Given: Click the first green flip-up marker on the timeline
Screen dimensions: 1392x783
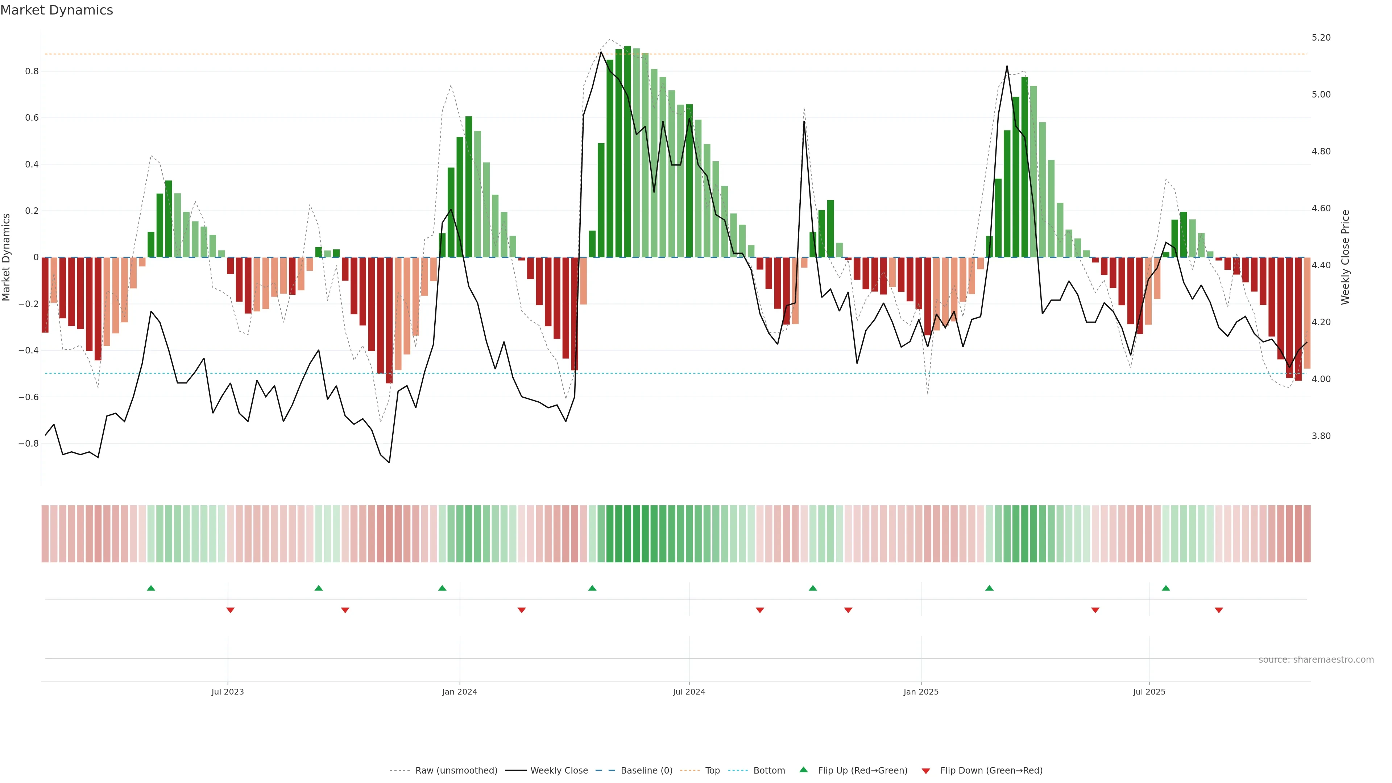Looking at the screenshot, I should click(151, 588).
